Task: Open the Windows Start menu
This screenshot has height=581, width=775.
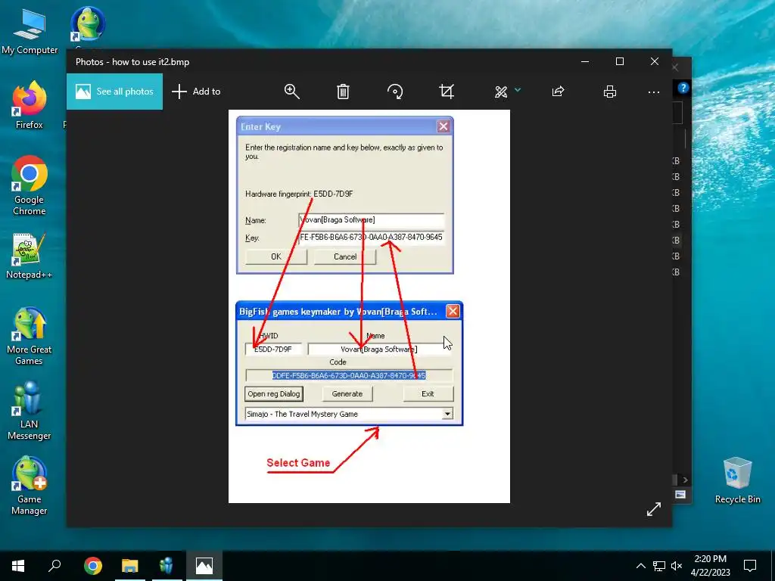Action: [18, 566]
